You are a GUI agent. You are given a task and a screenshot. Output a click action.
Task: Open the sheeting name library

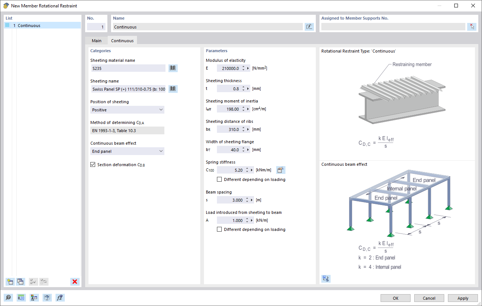(173, 89)
